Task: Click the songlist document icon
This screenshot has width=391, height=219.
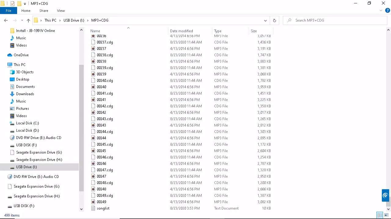Action: coord(93,208)
